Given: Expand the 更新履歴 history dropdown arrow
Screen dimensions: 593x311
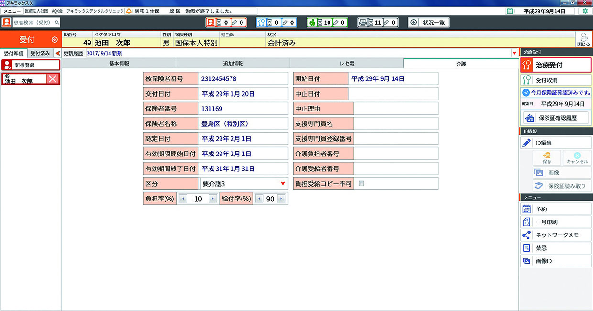Looking at the screenshot, I should pyautogui.click(x=515, y=53).
